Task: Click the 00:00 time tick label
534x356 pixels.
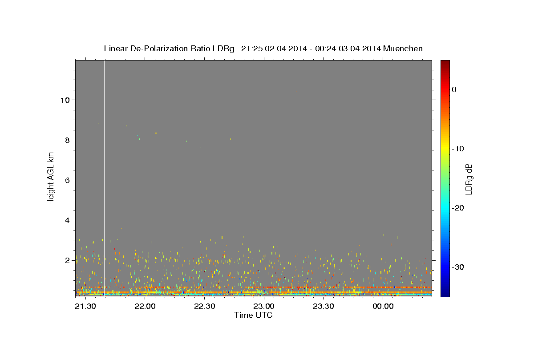Action: coord(383,306)
